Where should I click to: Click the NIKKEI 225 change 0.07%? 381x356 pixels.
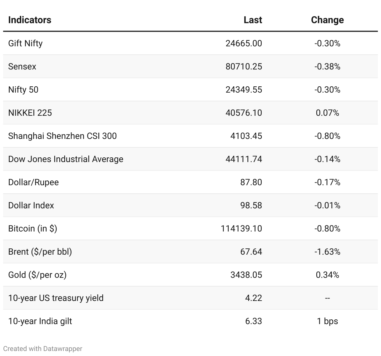click(327, 113)
